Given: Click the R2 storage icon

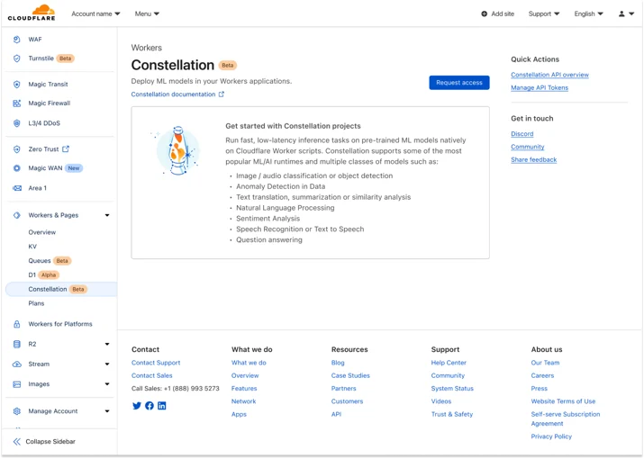Looking at the screenshot, I should click(16, 344).
